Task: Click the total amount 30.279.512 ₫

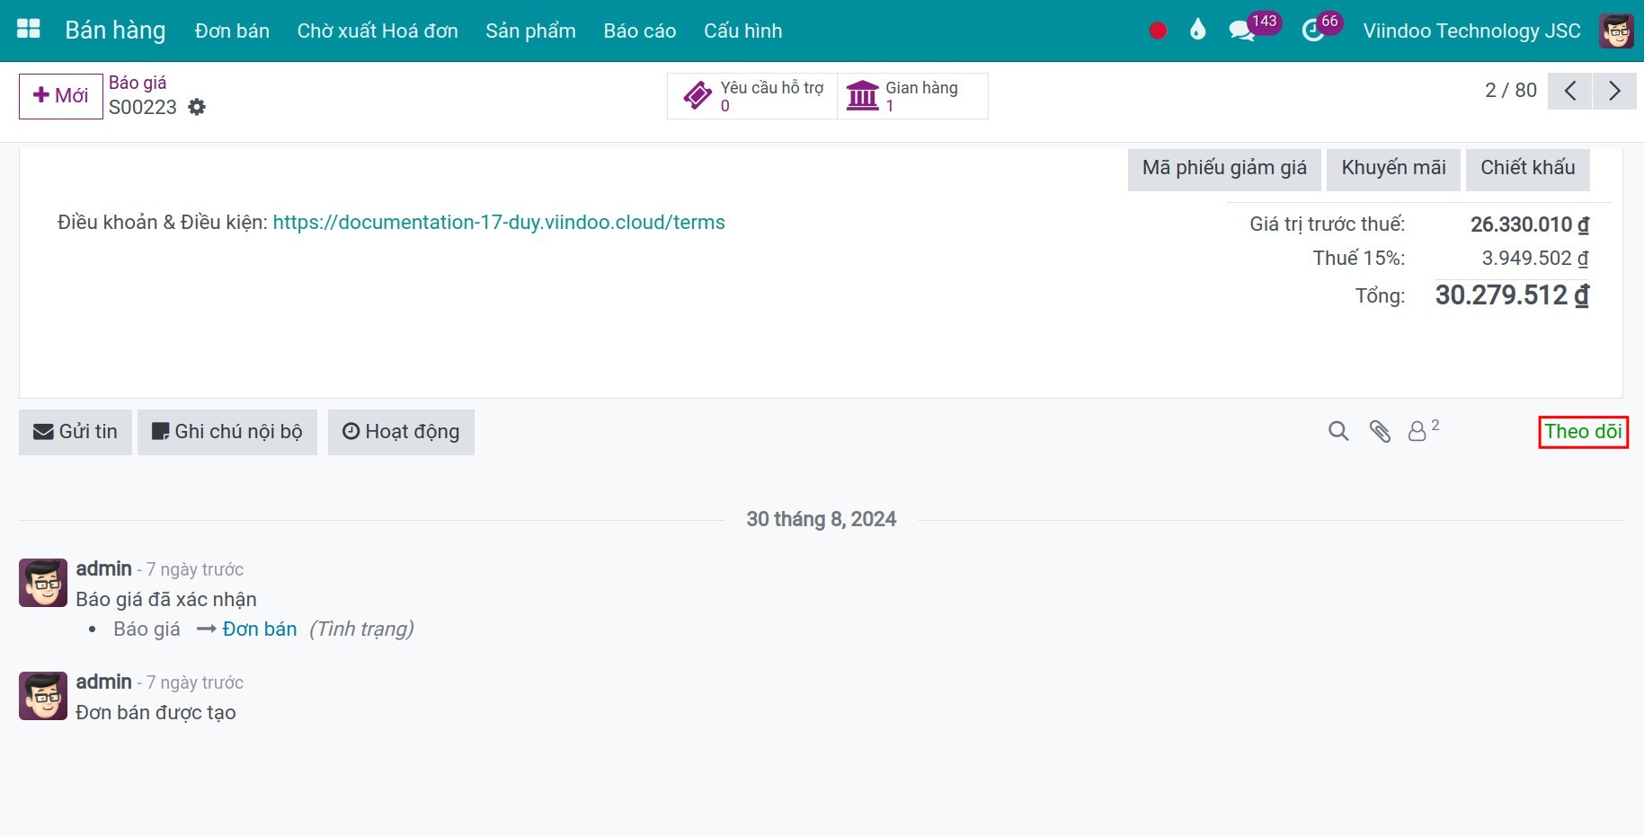Action: click(1512, 295)
